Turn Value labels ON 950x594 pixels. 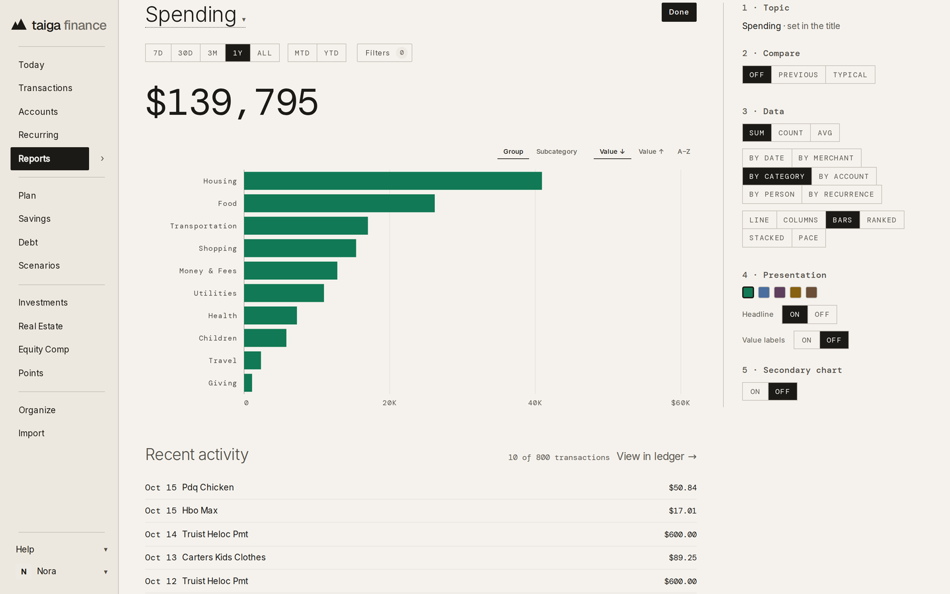[807, 340]
